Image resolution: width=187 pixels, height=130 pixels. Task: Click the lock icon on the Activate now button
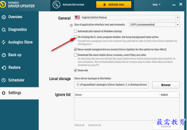(x=105, y=5)
